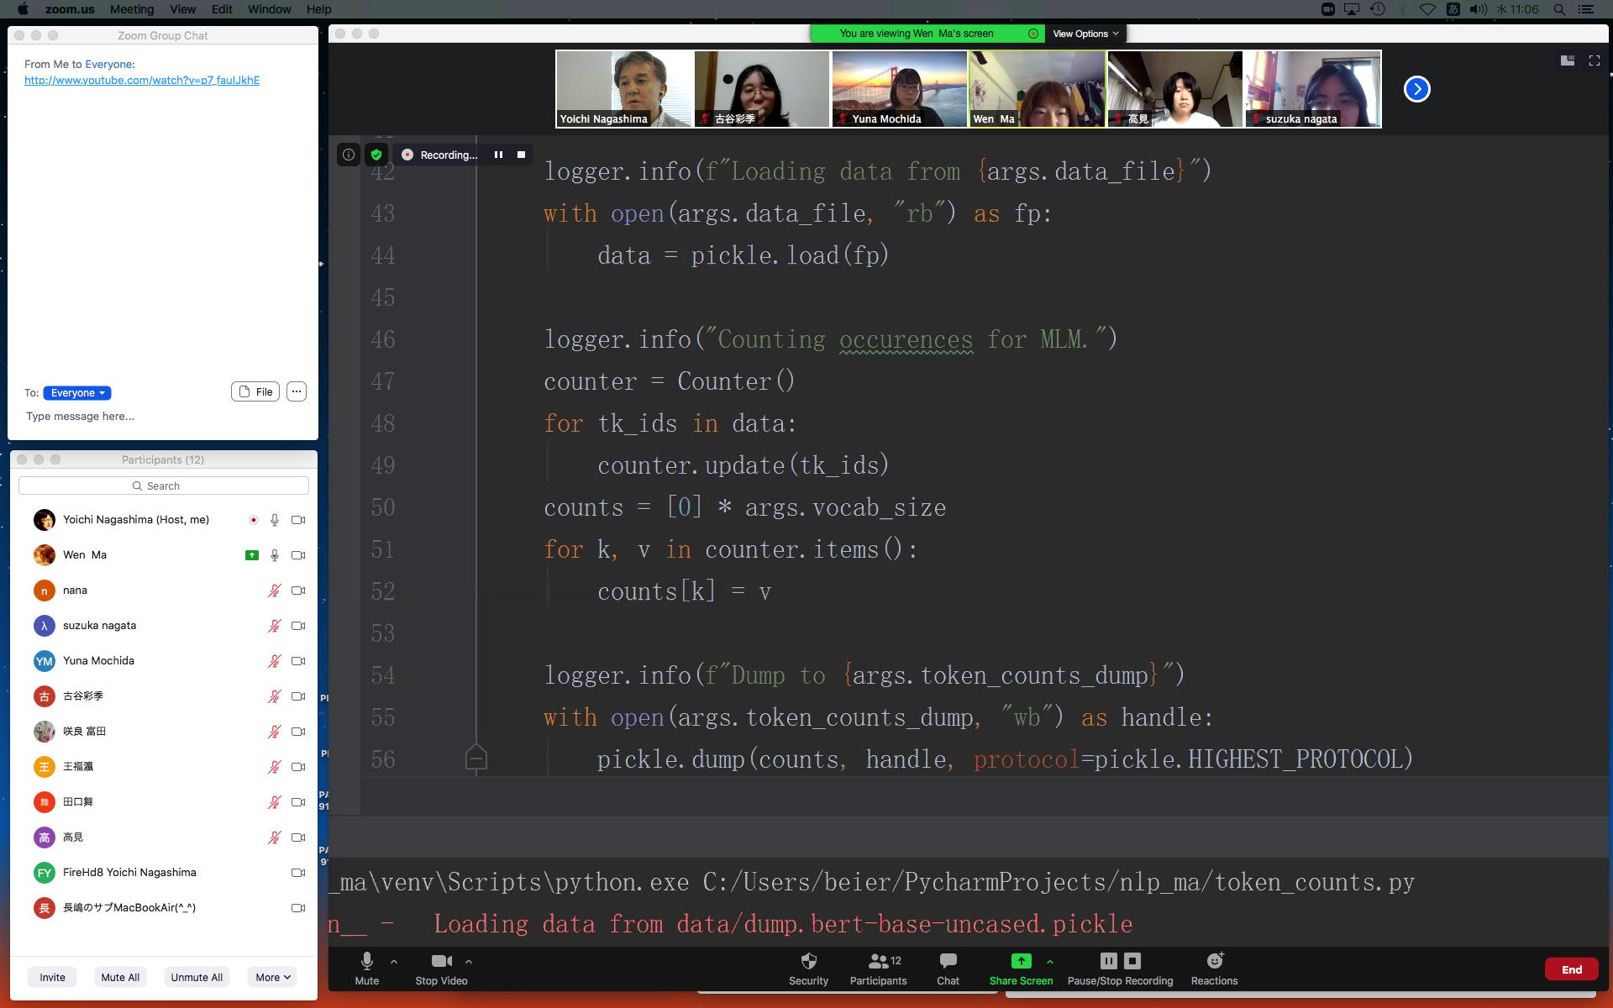The height and width of the screenshot is (1008, 1613).
Task: Click the green Share Screen icon
Action: [x=1021, y=961]
